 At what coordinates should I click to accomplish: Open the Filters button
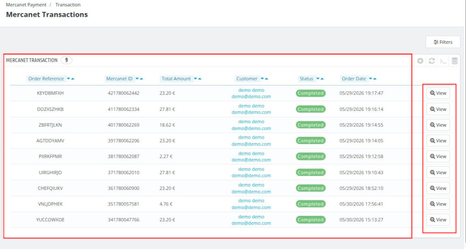[x=443, y=42]
